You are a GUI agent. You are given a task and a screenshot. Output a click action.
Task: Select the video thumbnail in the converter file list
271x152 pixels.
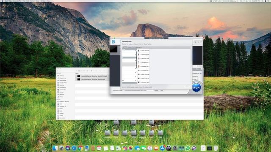coord(114,49)
